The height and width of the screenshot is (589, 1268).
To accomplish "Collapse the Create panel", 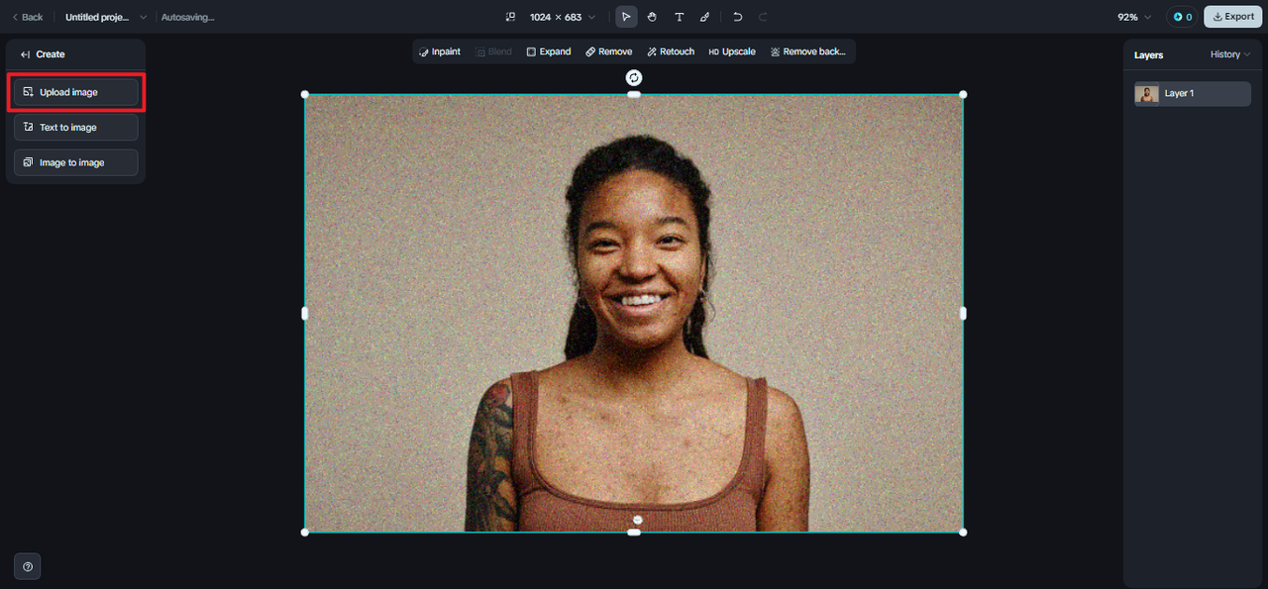I will click(x=26, y=54).
